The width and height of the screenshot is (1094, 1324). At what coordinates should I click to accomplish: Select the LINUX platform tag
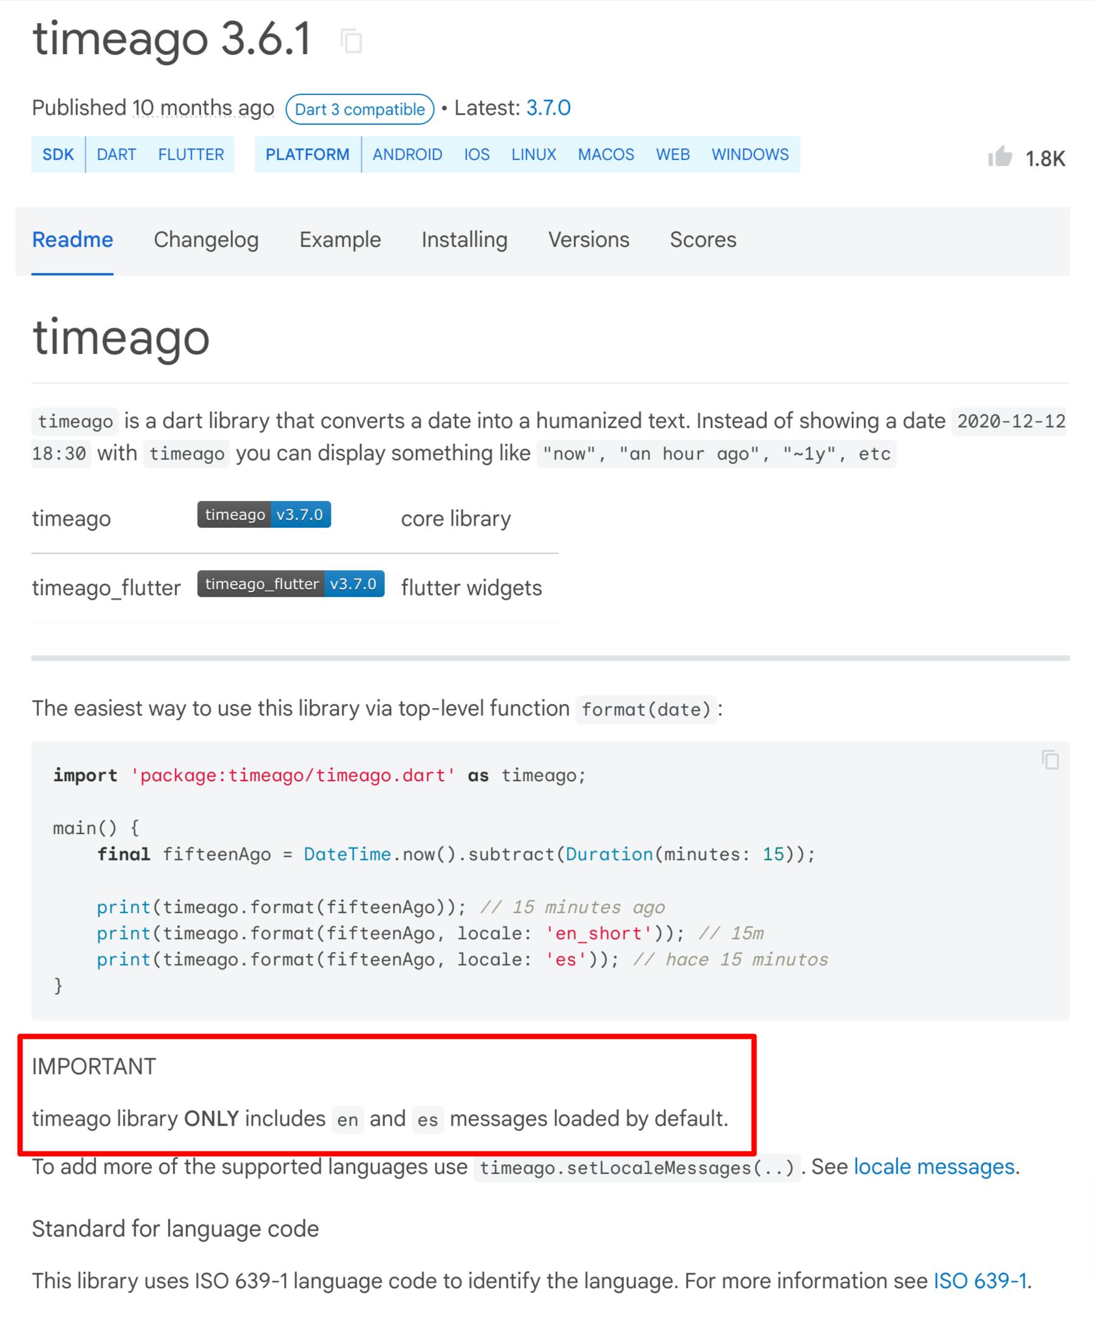tap(534, 154)
